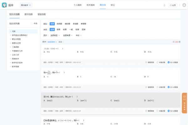The height and width of the screenshot is (125, 188).
Task: Favorite the 设z= question with the star
Action: tap(161, 87)
